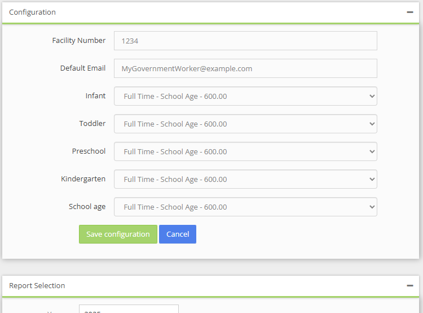423x313 pixels.
Task: Open the School age rate dropdown
Action: point(245,207)
